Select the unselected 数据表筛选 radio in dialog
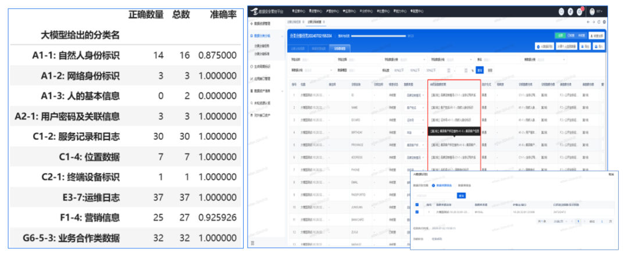Image resolution: width=628 pixels, height=256 pixels. 455,185
